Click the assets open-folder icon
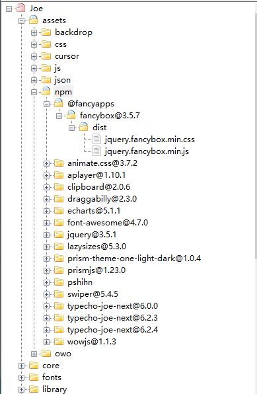Viewport: 257px width, 394px height. point(34,20)
